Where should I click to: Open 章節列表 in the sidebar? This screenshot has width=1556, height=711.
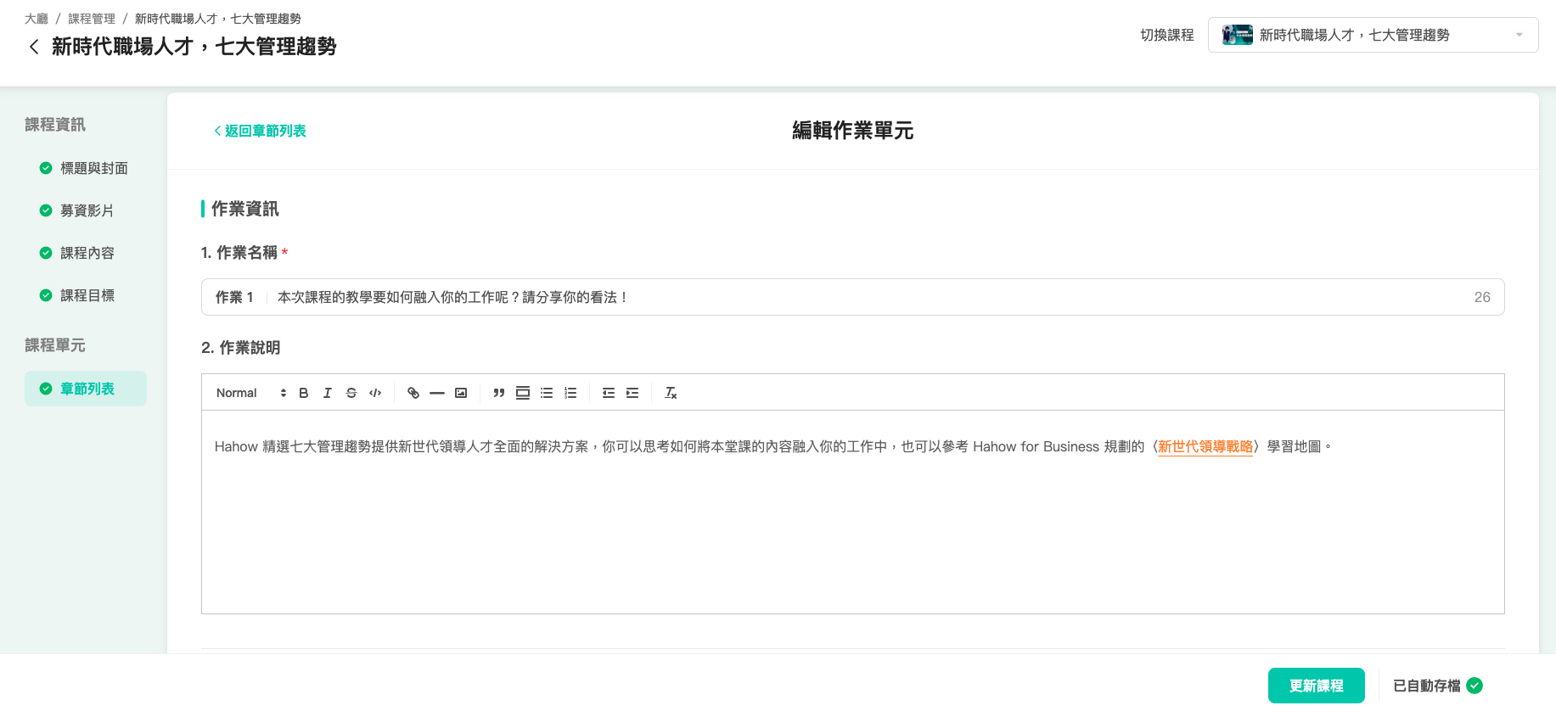(x=87, y=389)
